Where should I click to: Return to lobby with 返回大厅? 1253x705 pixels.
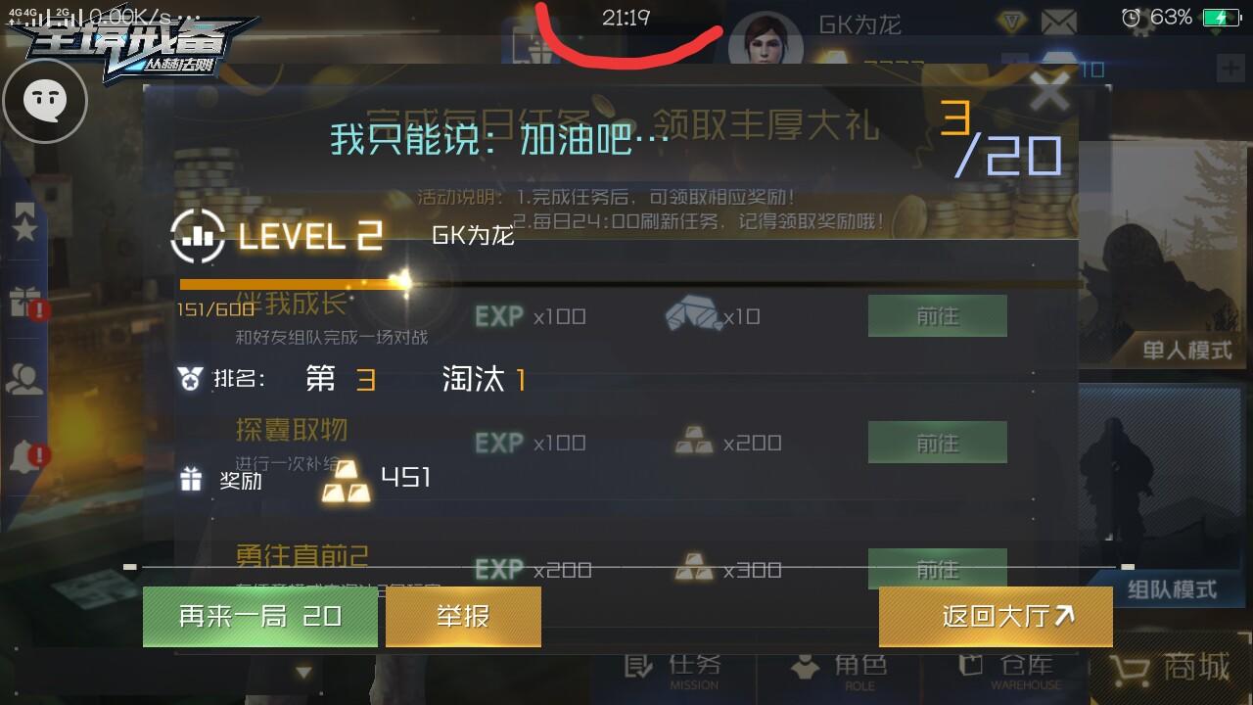996,616
